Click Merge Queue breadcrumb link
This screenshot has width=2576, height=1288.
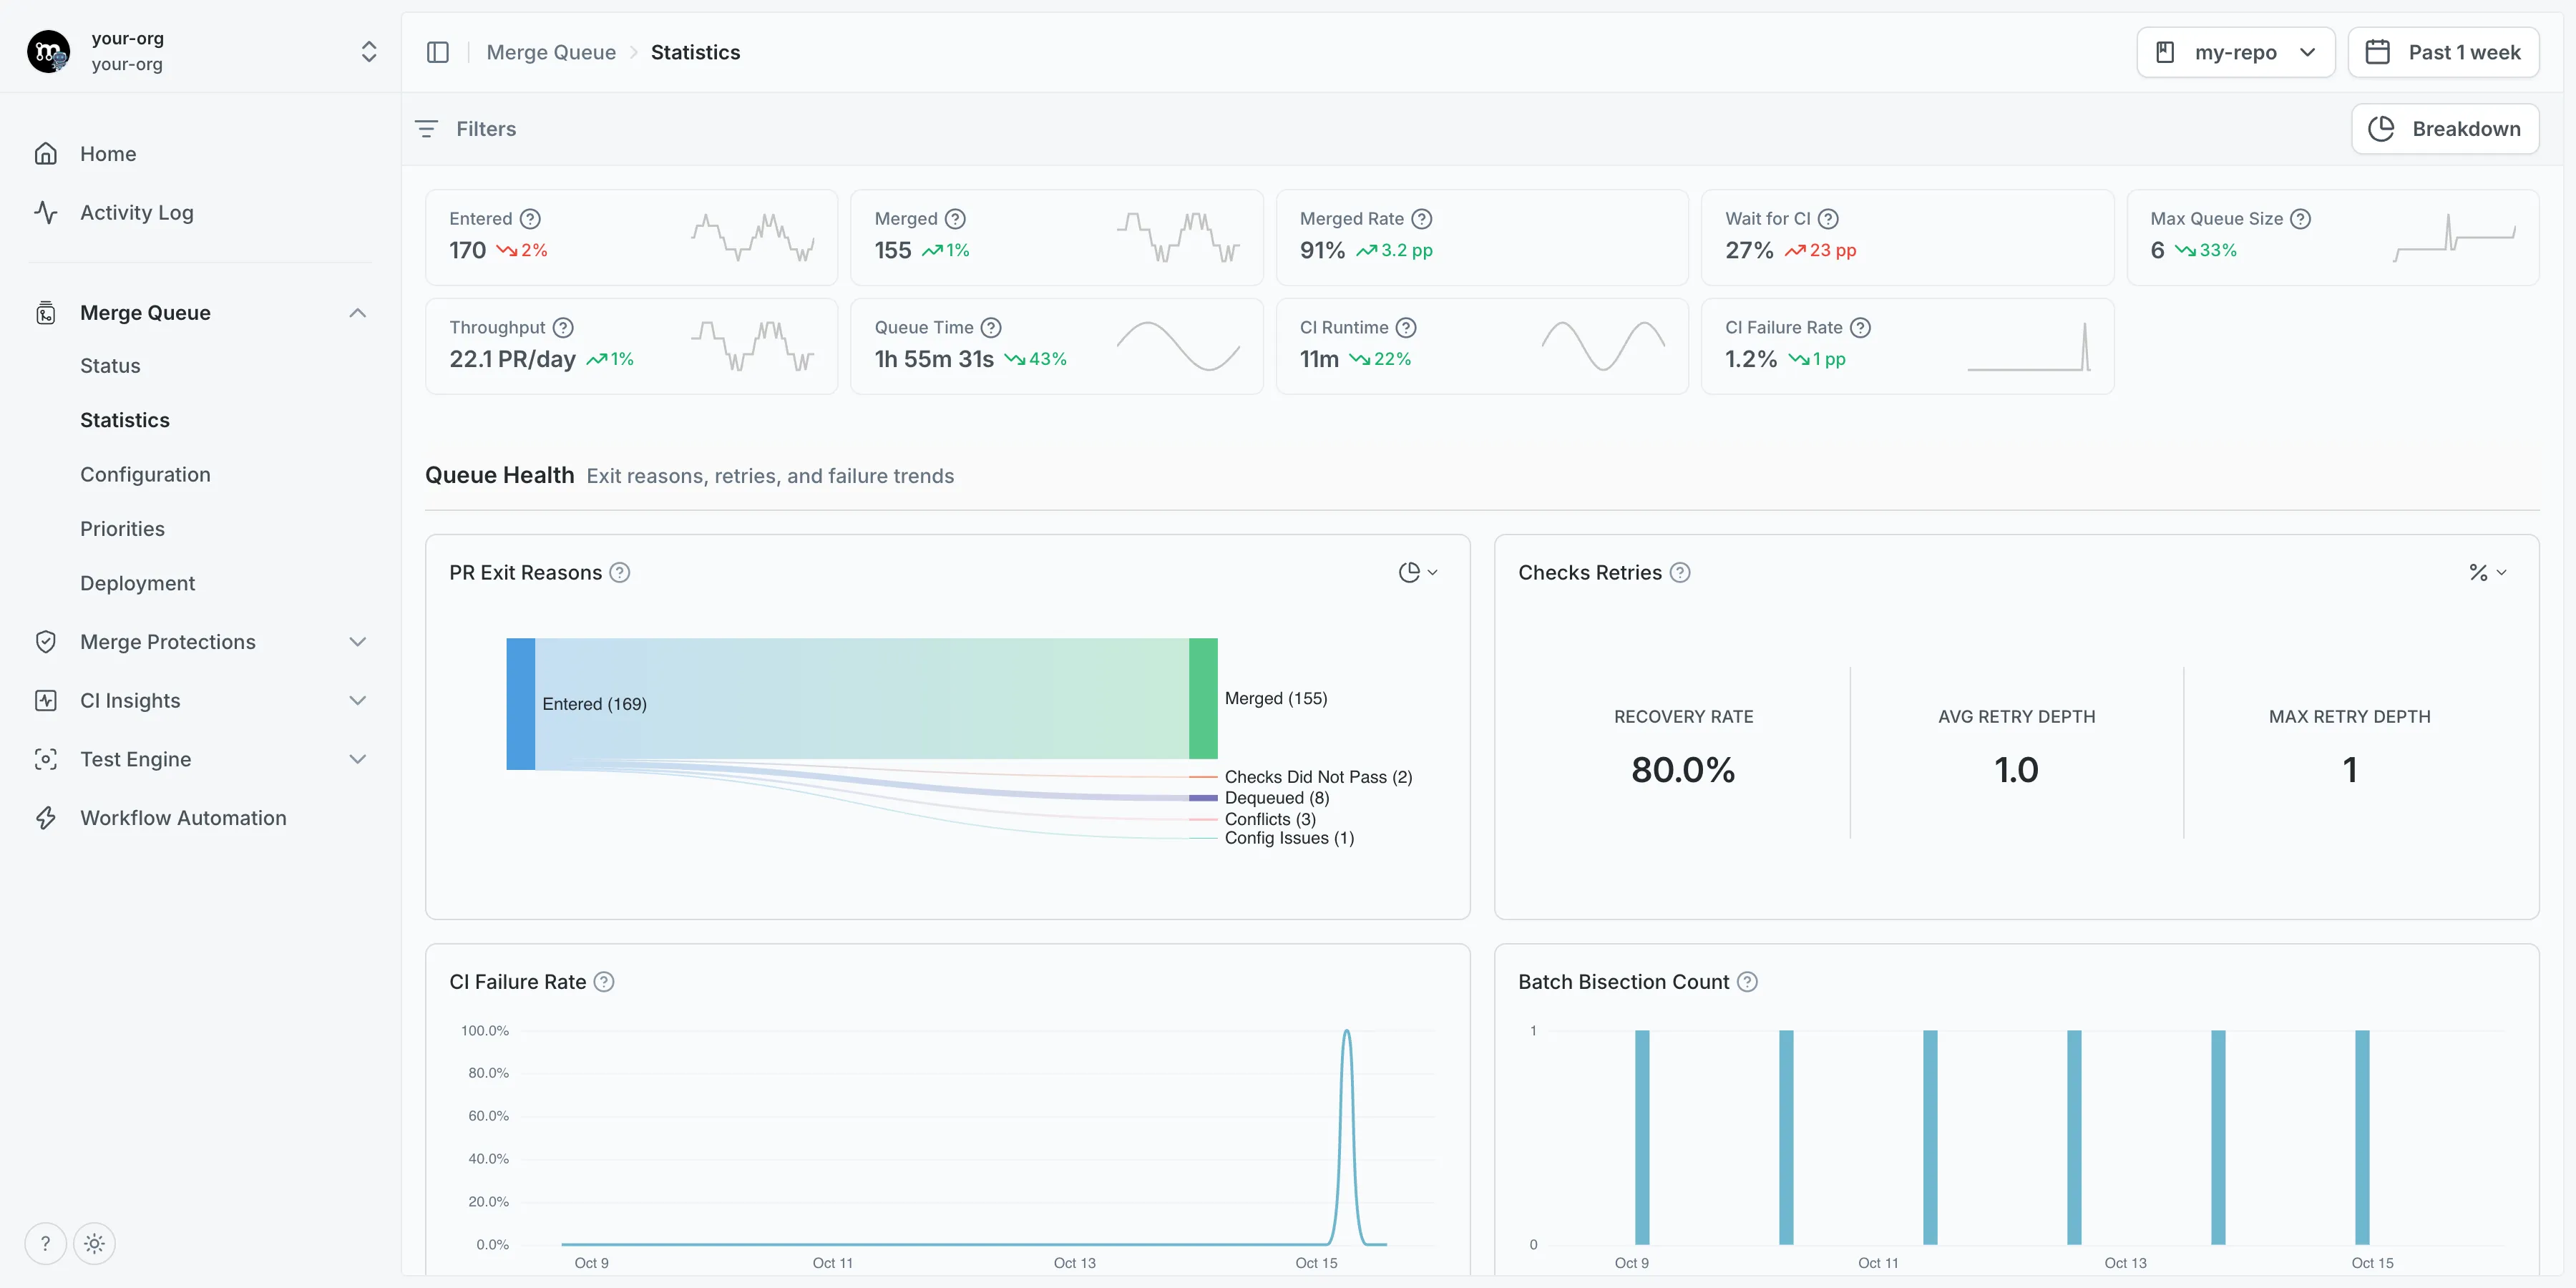click(x=551, y=52)
